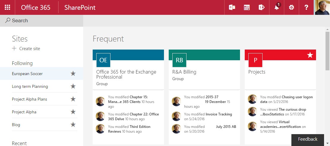Open the Invoice Tracking document link
The image size is (330, 146).
(219, 114)
